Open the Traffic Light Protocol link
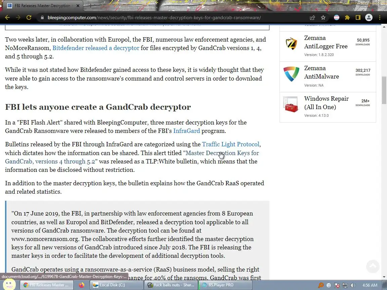 231,144
